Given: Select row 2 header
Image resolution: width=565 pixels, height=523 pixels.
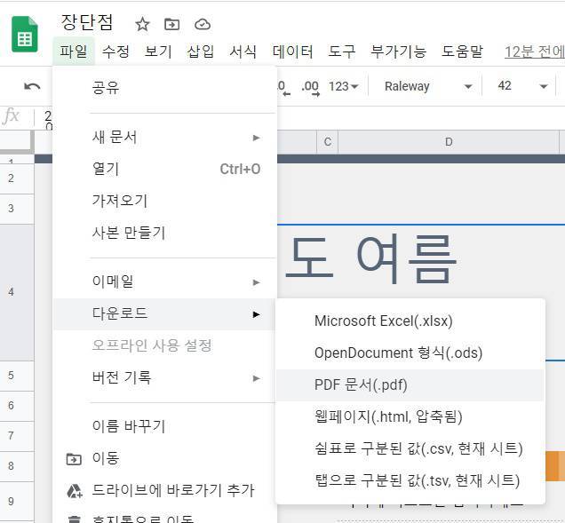Looking at the screenshot, I should [17, 178].
